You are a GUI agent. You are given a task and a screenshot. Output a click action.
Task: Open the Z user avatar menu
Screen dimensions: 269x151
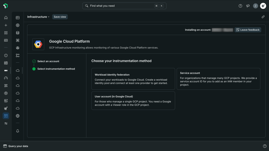point(256,6)
